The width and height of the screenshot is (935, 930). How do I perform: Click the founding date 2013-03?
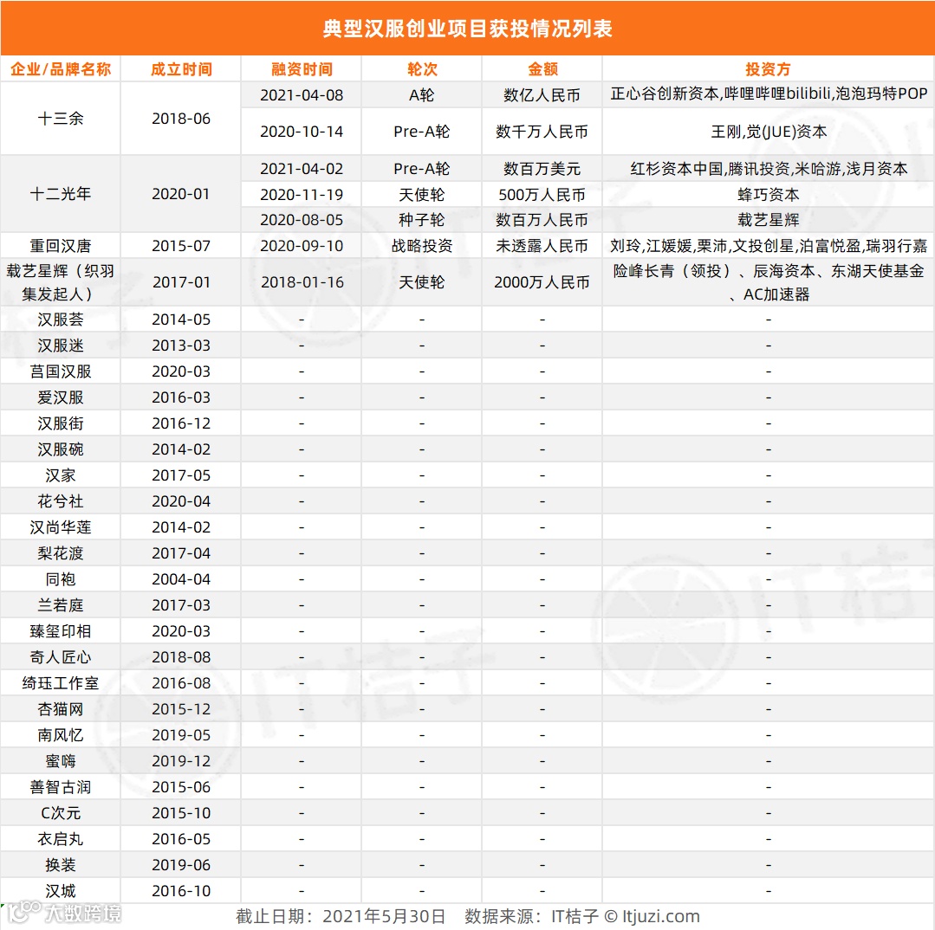(x=181, y=346)
